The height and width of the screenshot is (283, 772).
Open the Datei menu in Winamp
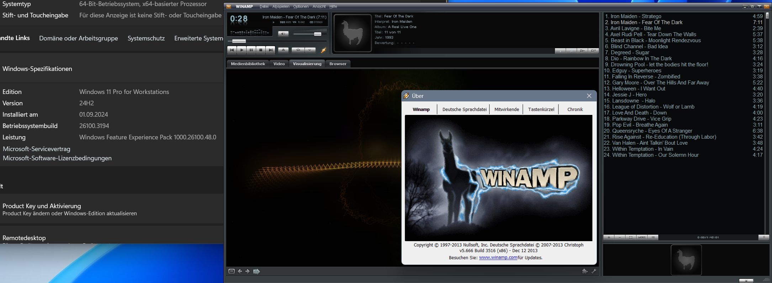(264, 6)
